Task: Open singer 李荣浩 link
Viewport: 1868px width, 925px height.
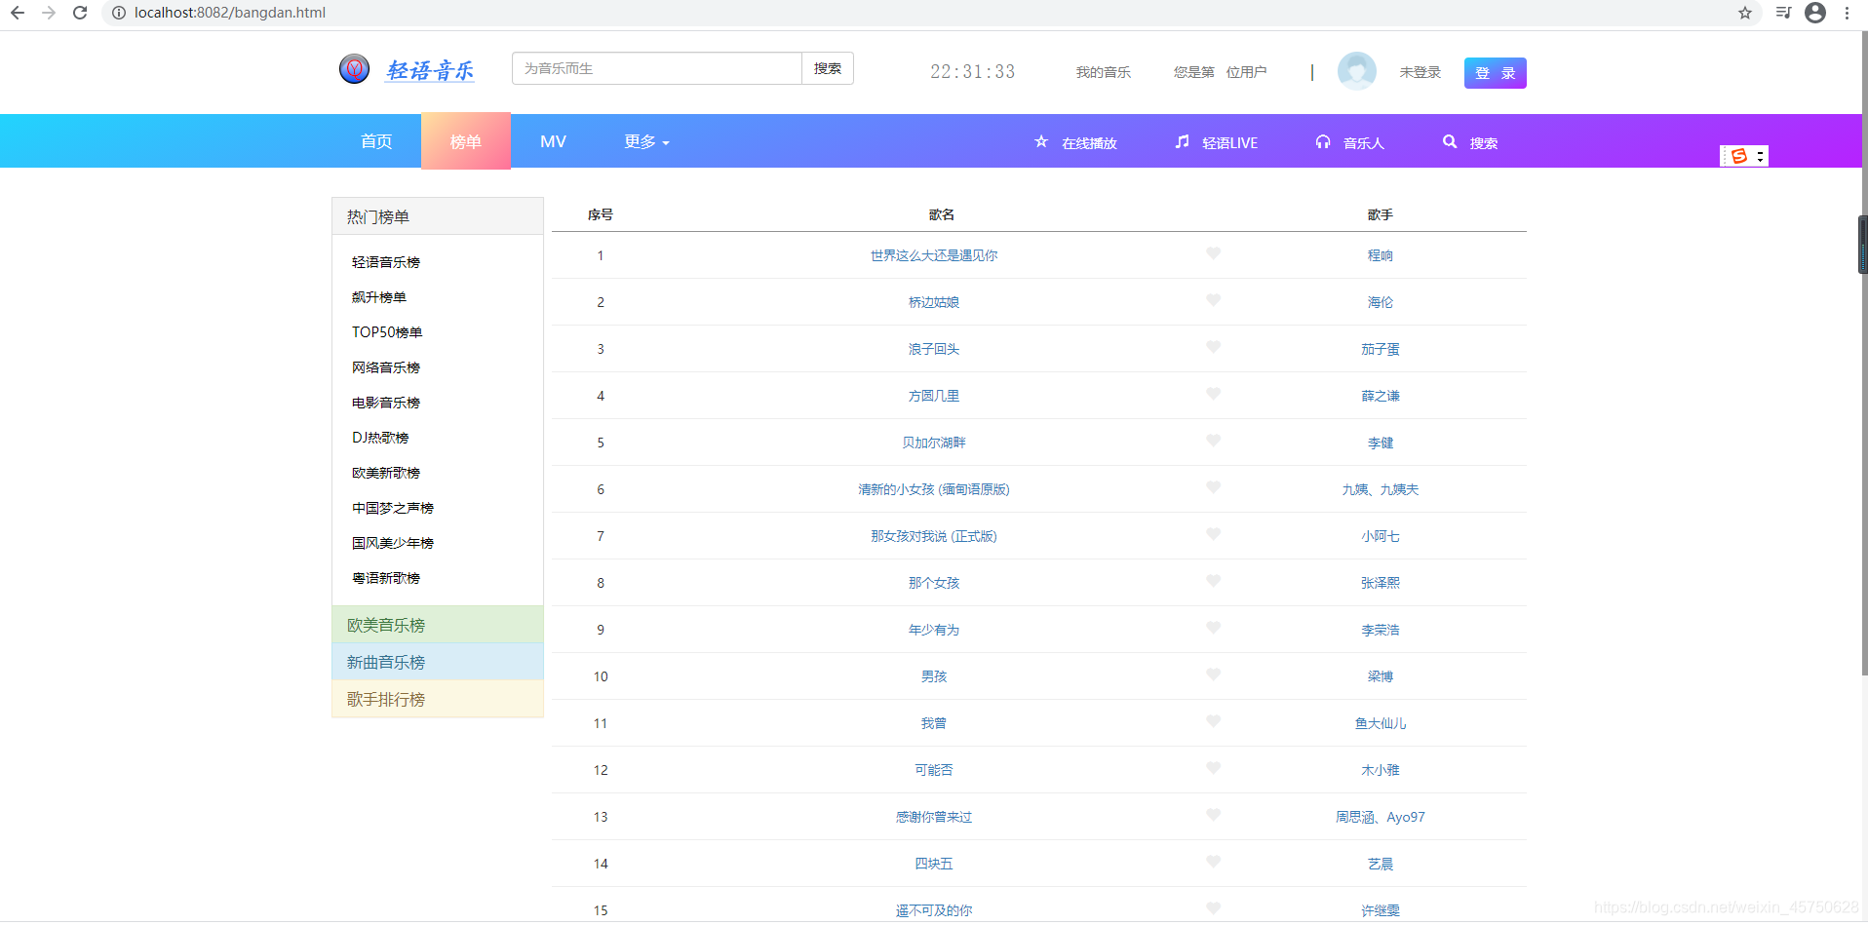Action: [1381, 630]
